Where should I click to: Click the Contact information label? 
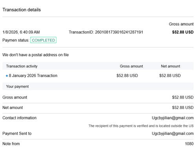click(x=20, y=118)
